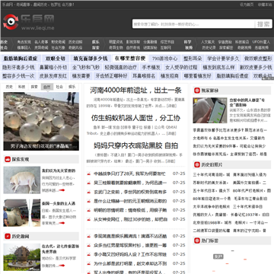Viewport: 274px width, 274px height.
Task: Click the 历史趣闻 section red icon
Action: [x=8, y=236]
